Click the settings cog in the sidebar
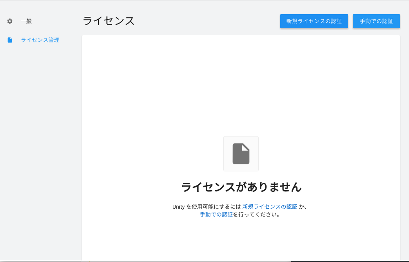This screenshot has width=409, height=262. [9, 21]
